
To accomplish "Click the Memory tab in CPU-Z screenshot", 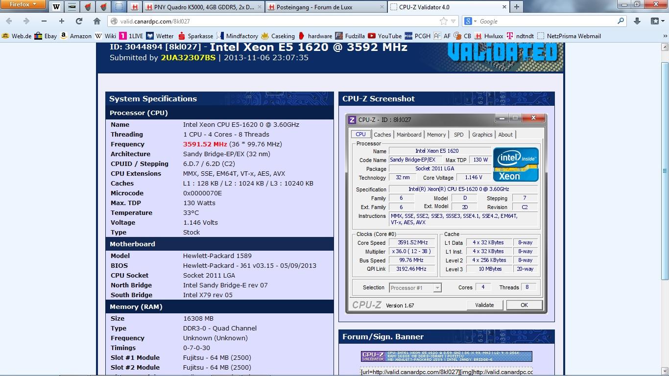I will coord(436,135).
